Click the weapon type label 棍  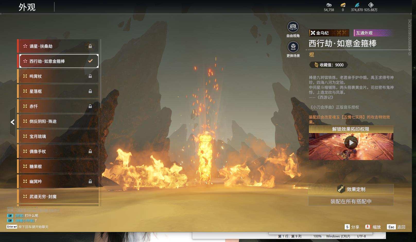click(311, 55)
